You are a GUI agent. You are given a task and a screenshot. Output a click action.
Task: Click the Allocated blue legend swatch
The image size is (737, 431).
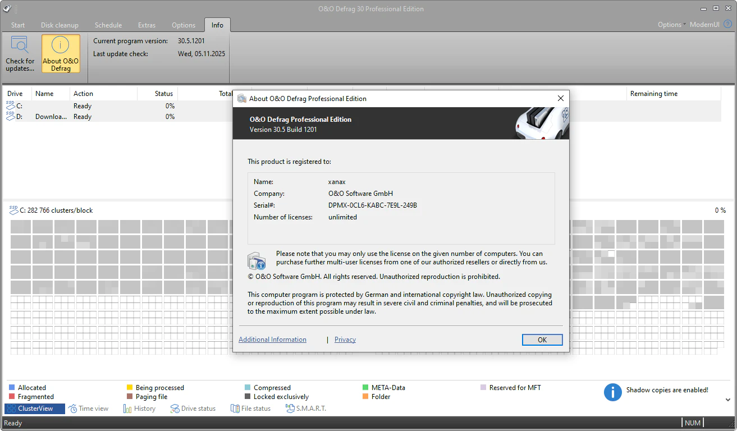point(12,387)
